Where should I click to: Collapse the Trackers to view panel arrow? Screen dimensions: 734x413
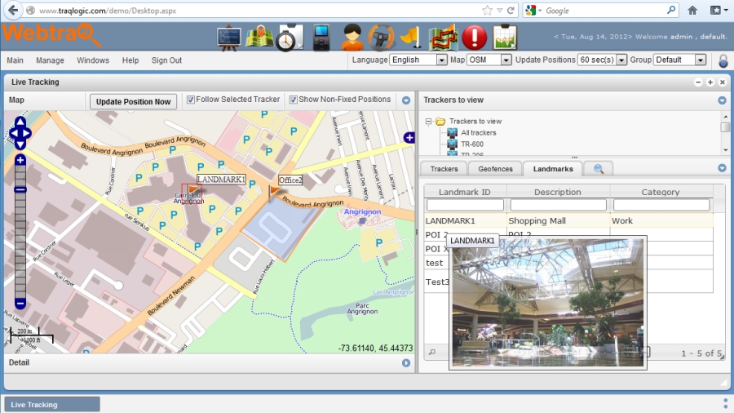722,100
